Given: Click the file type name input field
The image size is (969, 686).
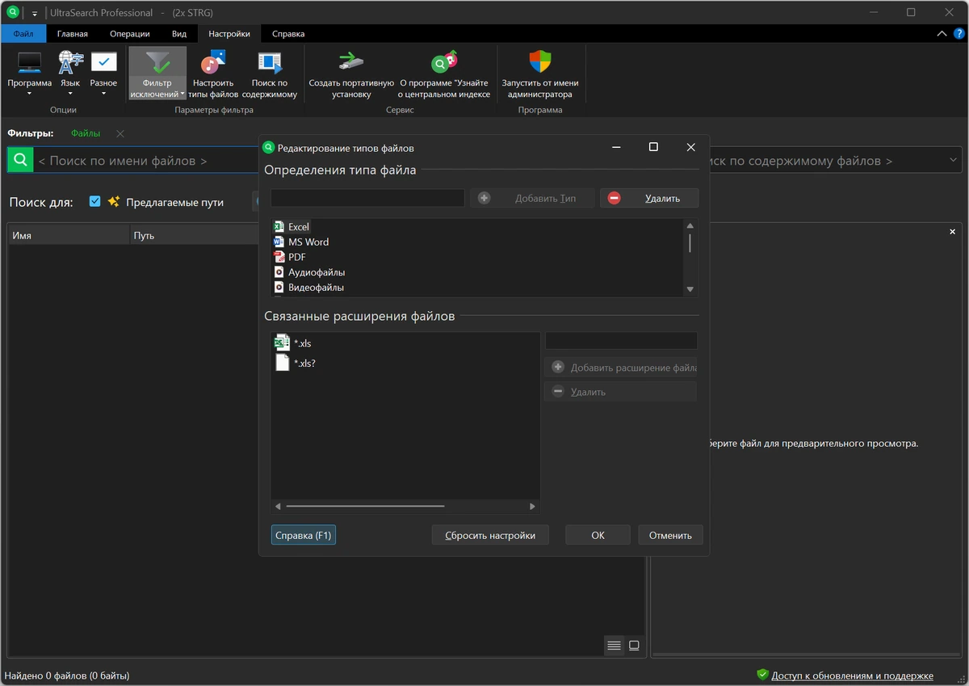Looking at the screenshot, I should pos(367,198).
